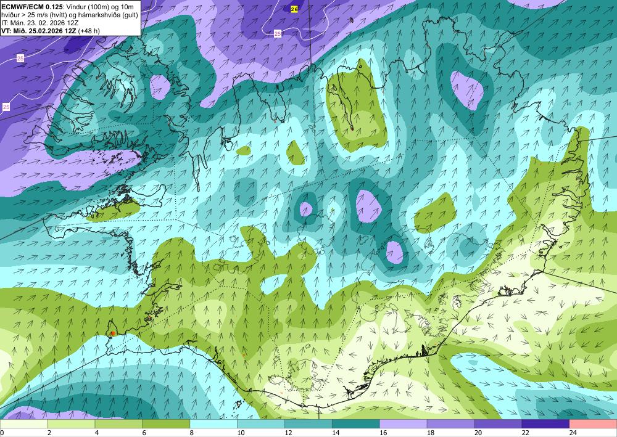Image resolution: width=617 pixels, height=437 pixels.
Task: Click the 8–10 m/s light cyan legend swatch
Action: (213, 423)
